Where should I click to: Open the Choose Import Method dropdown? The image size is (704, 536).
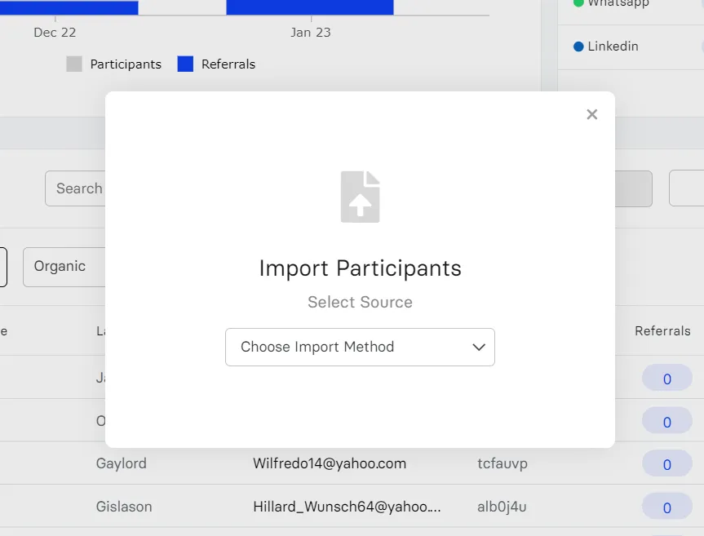pos(360,347)
